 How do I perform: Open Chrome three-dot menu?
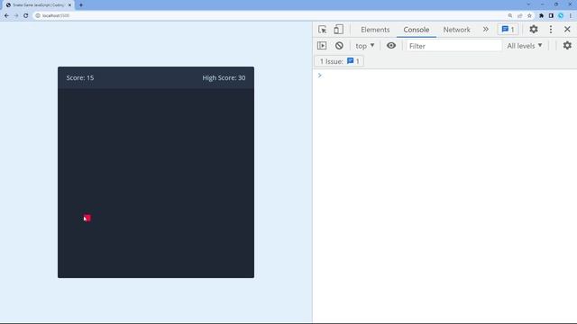pyautogui.click(x=571, y=16)
